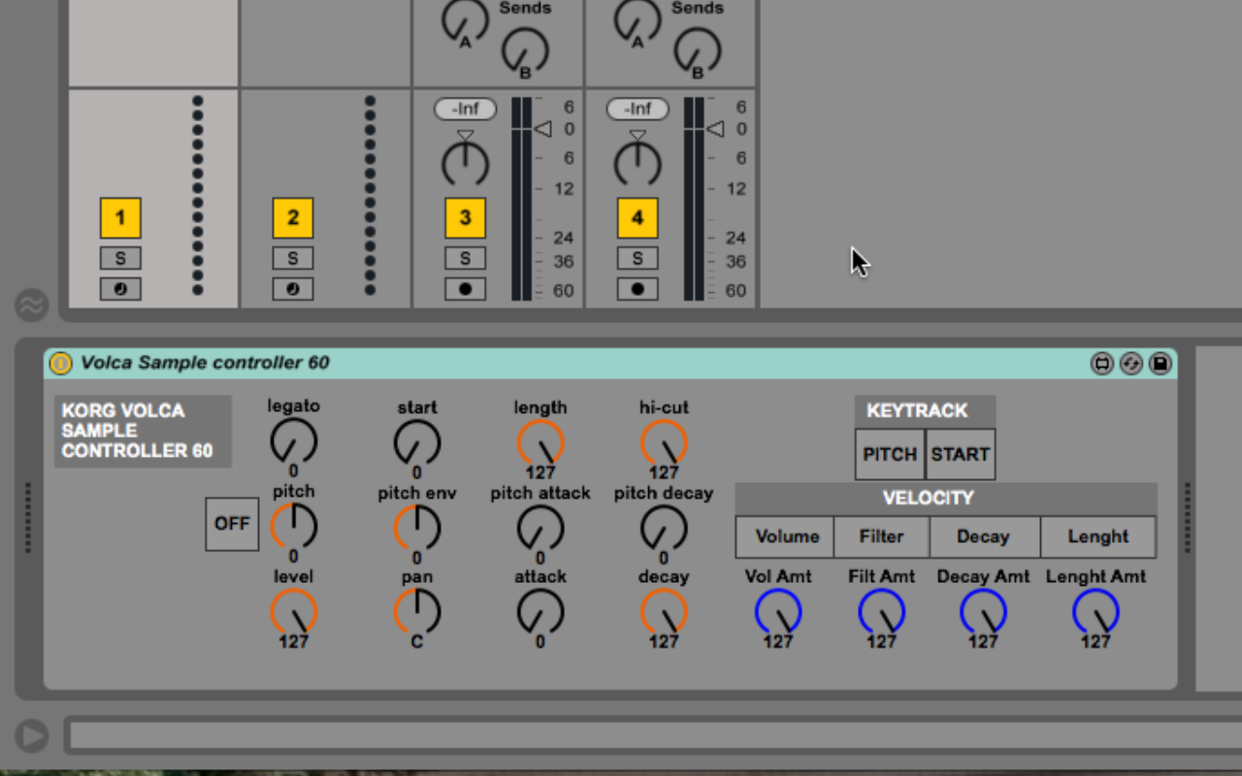
Task: Click the save preset disk icon
Action: 1160,364
